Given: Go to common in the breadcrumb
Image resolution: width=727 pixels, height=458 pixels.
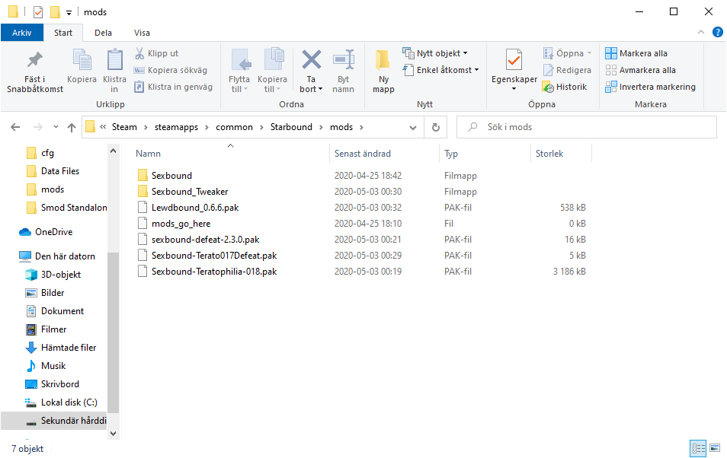Looking at the screenshot, I should 234,127.
